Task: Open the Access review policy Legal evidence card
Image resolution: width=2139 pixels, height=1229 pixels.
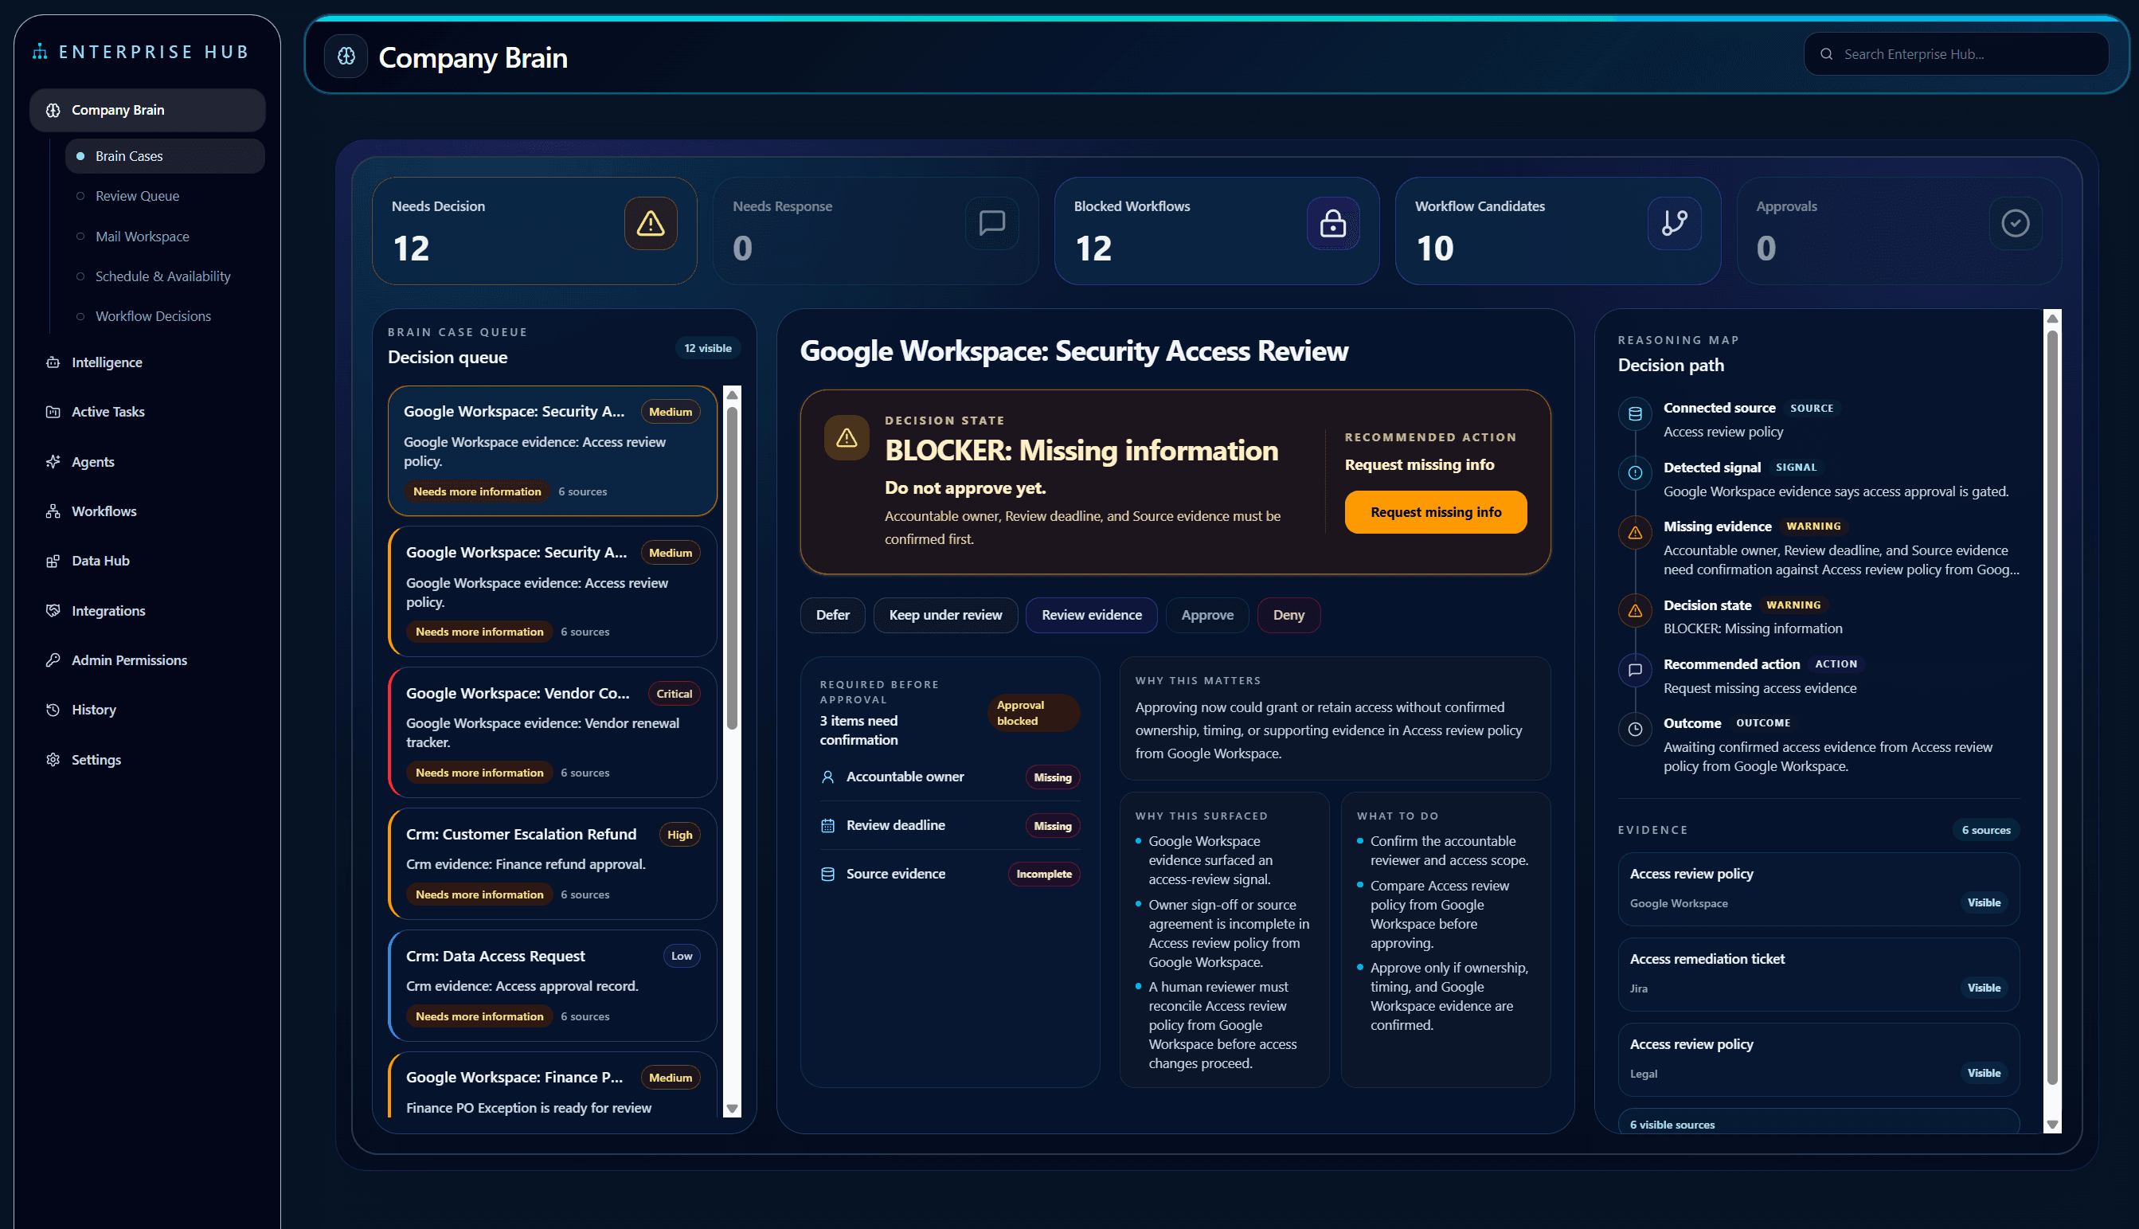Action: pos(1818,1059)
